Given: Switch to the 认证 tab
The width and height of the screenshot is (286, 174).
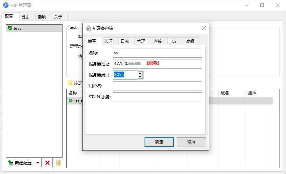Looking at the screenshot, I should [x=108, y=41].
